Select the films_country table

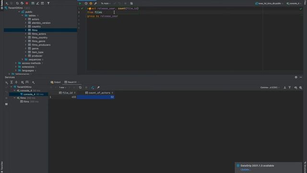39,37
